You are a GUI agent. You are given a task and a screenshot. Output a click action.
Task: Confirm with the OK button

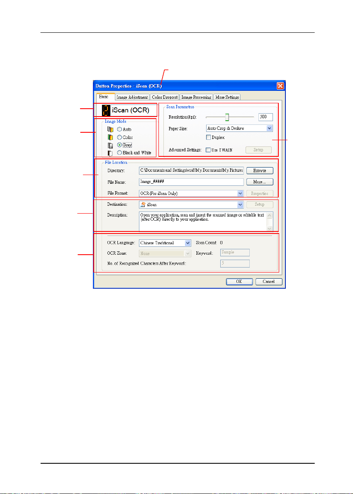tap(239, 282)
